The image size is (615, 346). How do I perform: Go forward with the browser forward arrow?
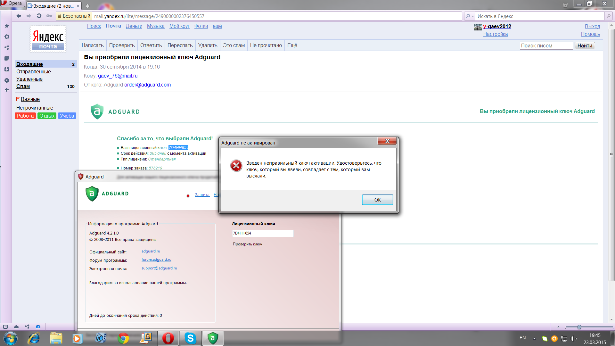(29, 16)
